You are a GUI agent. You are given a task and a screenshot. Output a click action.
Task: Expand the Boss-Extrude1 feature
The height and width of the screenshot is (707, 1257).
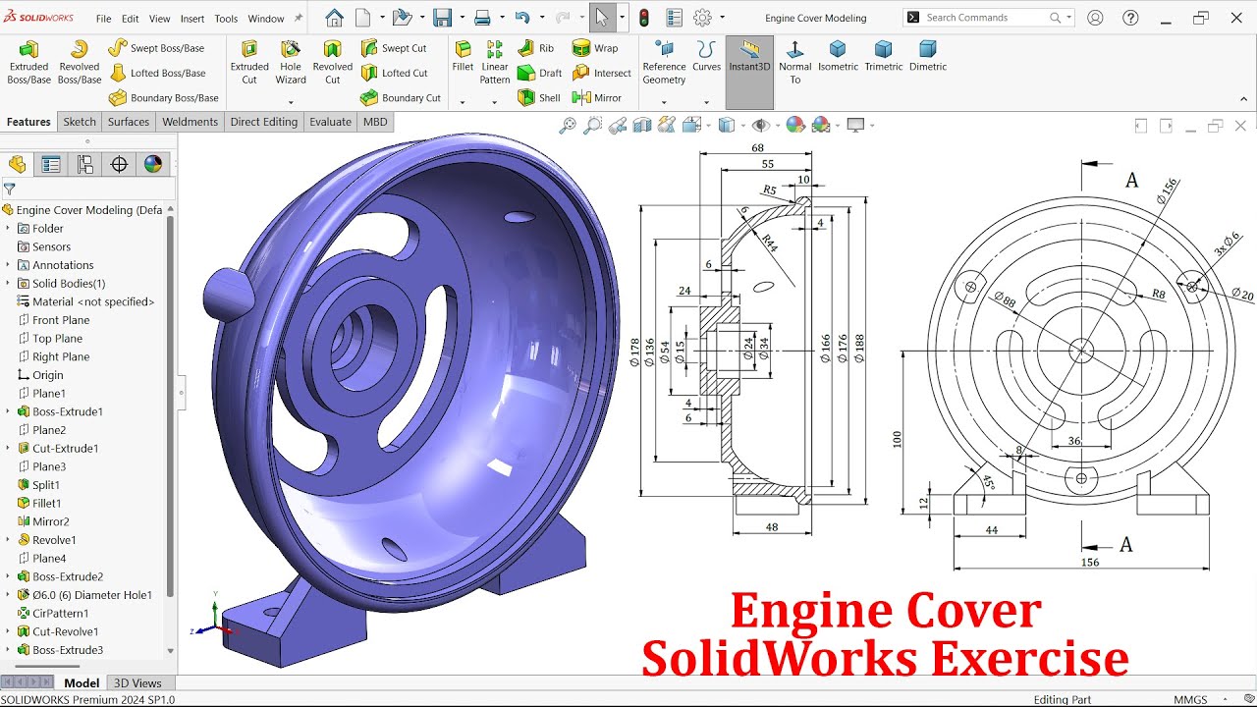click(x=8, y=411)
